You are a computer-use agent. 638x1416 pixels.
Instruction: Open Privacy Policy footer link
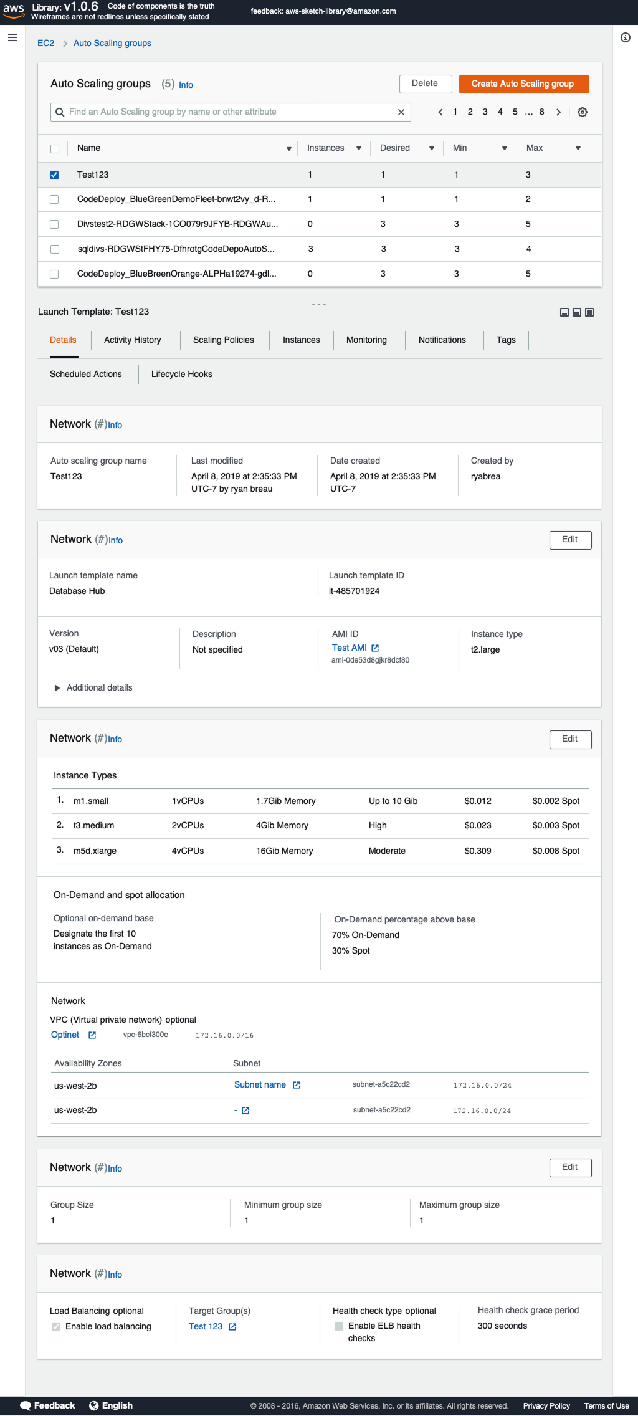547,1406
